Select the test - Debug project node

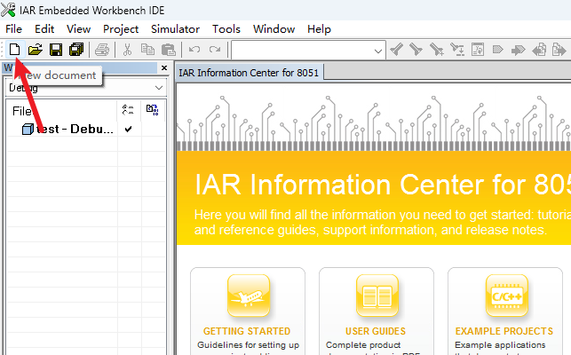pos(67,129)
